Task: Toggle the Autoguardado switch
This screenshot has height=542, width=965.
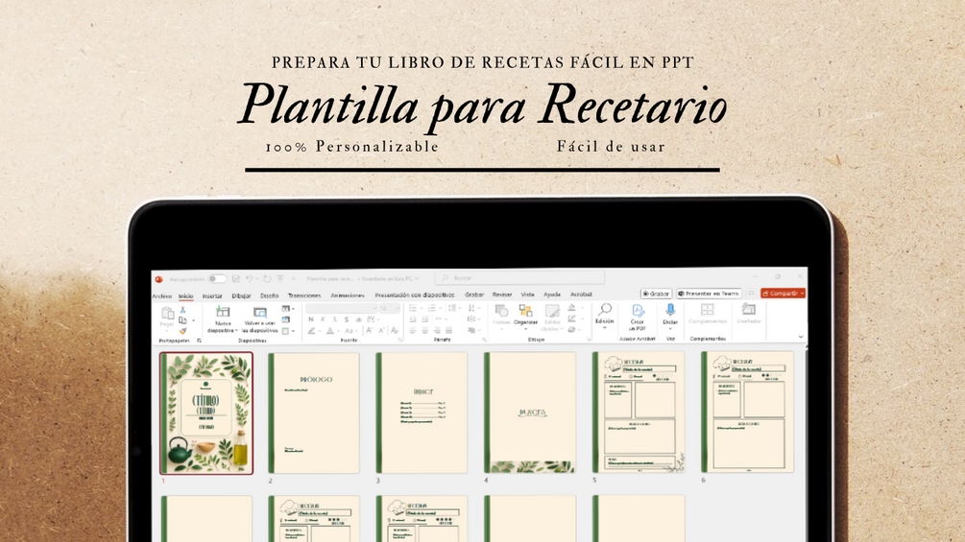Action: [x=217, y=279]
